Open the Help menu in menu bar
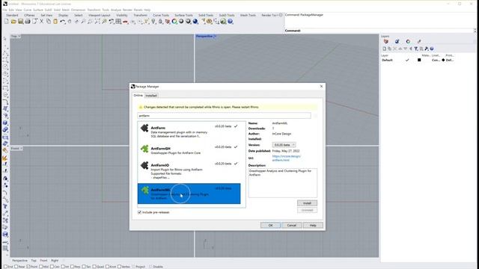479x269 pixels. (147, 10)
